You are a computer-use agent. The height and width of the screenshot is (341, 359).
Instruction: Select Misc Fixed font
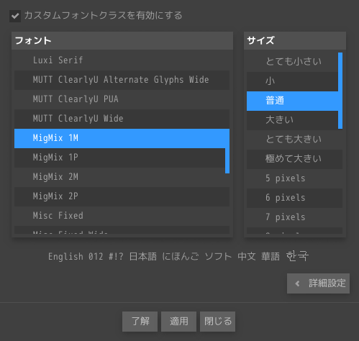pos(122,216)
